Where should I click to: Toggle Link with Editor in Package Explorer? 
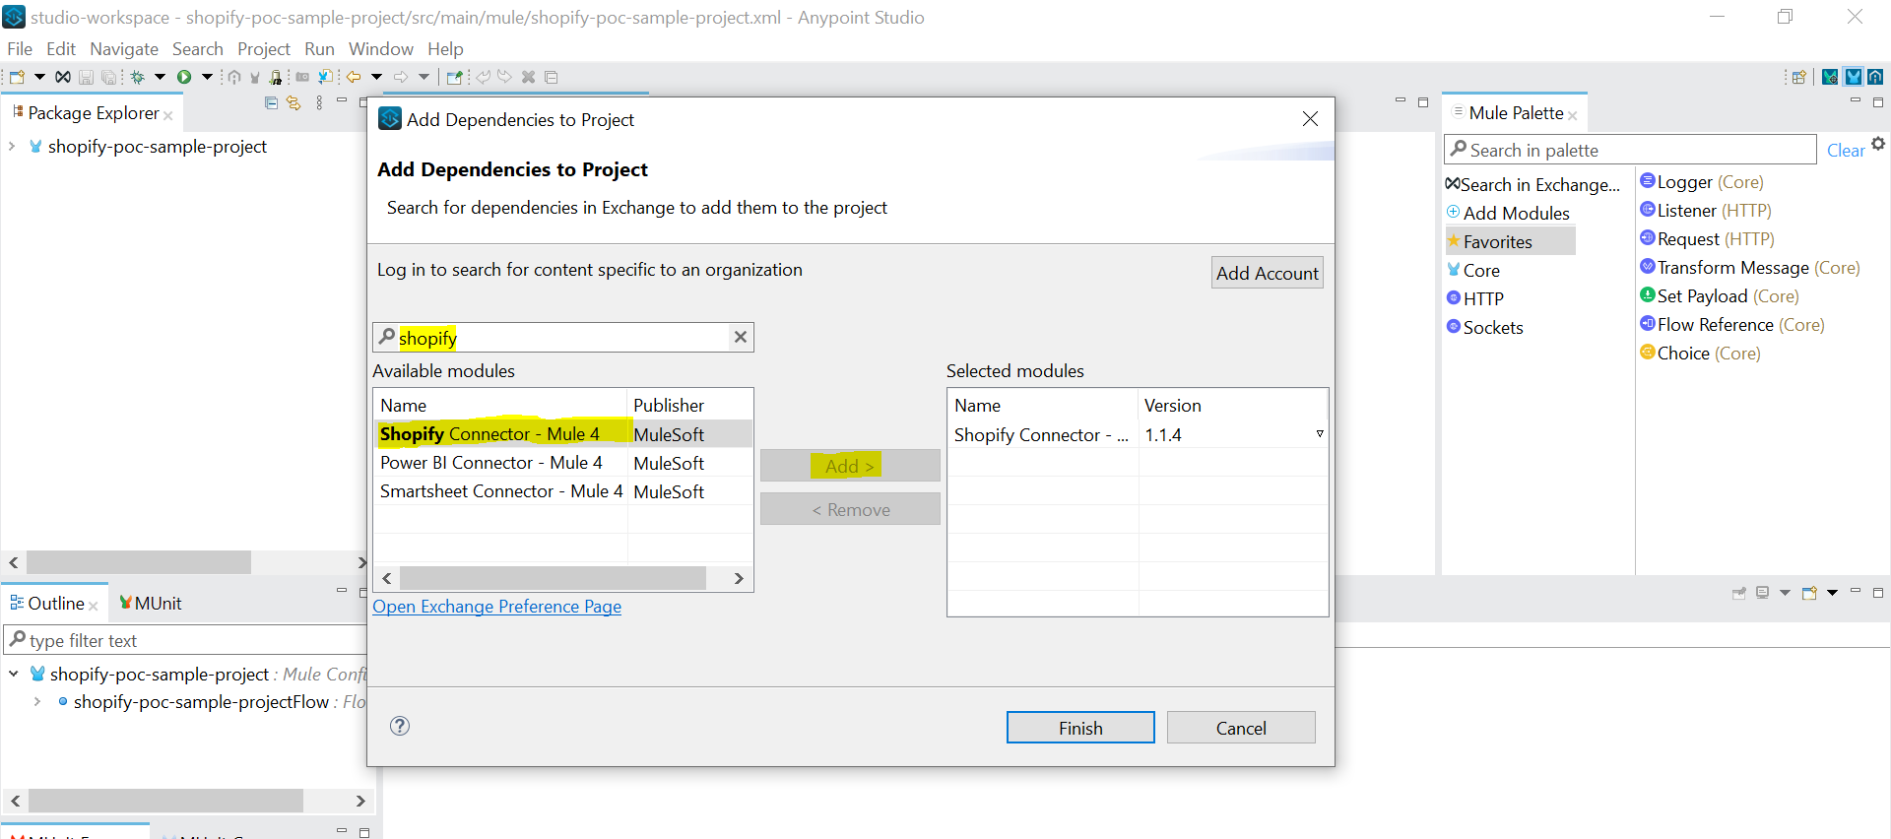tap(293, 102)
